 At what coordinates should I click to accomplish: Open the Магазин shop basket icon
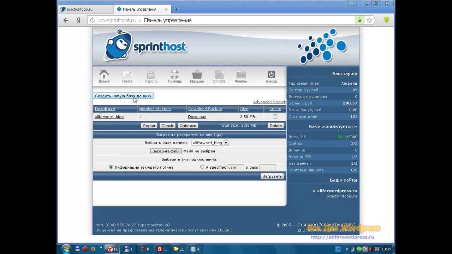[197, 76]
